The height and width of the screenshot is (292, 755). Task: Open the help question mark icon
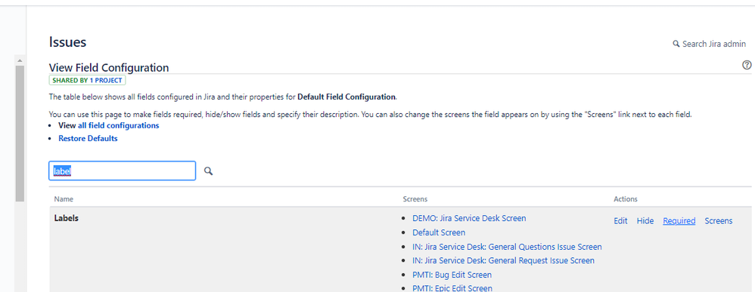click(x=747, y=65)
